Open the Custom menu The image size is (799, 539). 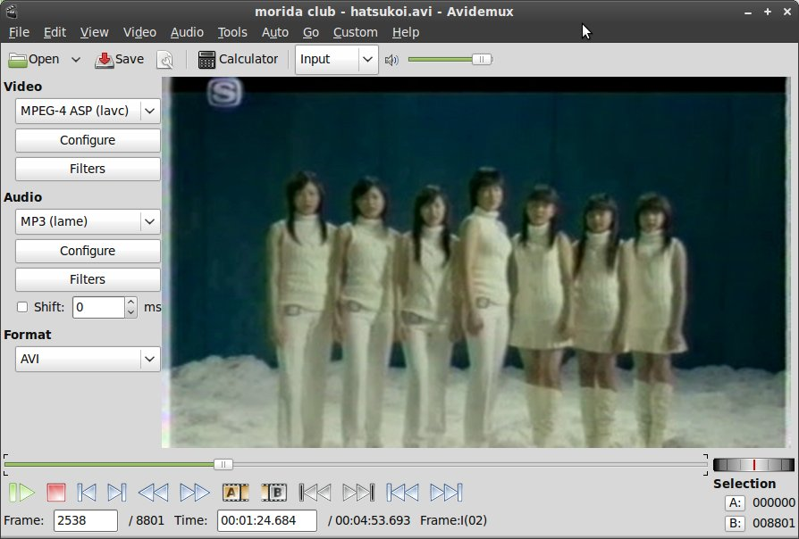355,32
